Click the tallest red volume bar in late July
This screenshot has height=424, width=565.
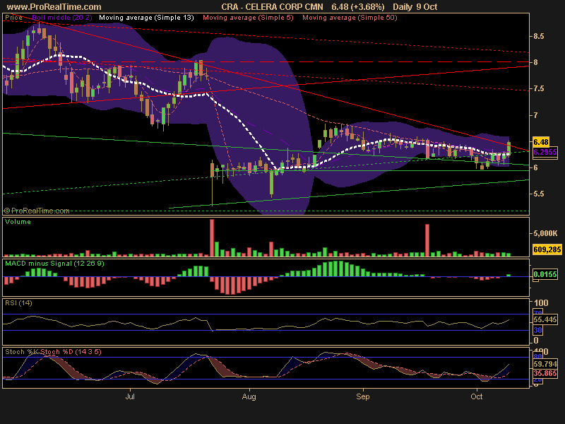(x=212, y=237)
